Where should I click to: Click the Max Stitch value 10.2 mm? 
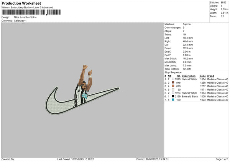(x=188, y=58)
